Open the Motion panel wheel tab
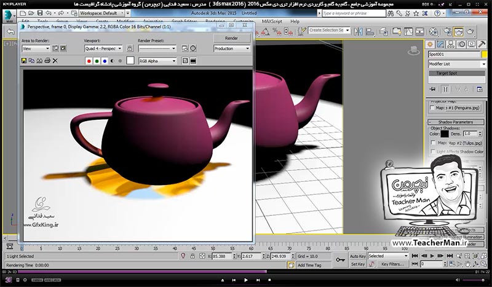This screenshot has height=287, width=492. (x=461, y=44)
